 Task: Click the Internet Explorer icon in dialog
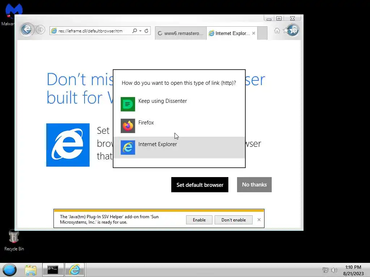128,148
